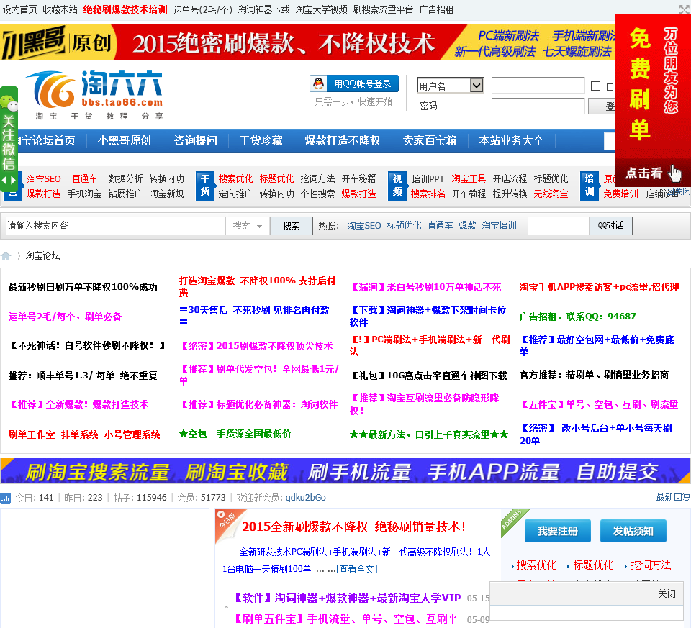Viewport: 691px width, 628px height.
Task: Open 2015全新刷爆款不降权 headline
Action: [x=353, y=527]
